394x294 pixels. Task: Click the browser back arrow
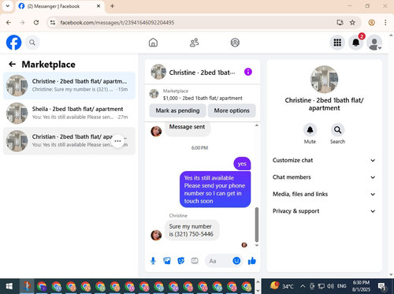[x=9, y=23]
